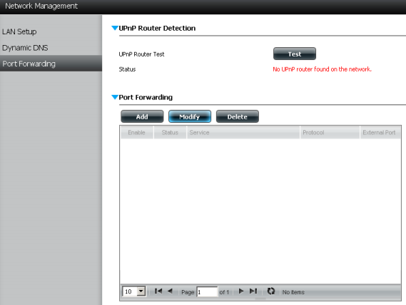Jump to the last page icon
The image size is (406, 305).
[253, 291]
